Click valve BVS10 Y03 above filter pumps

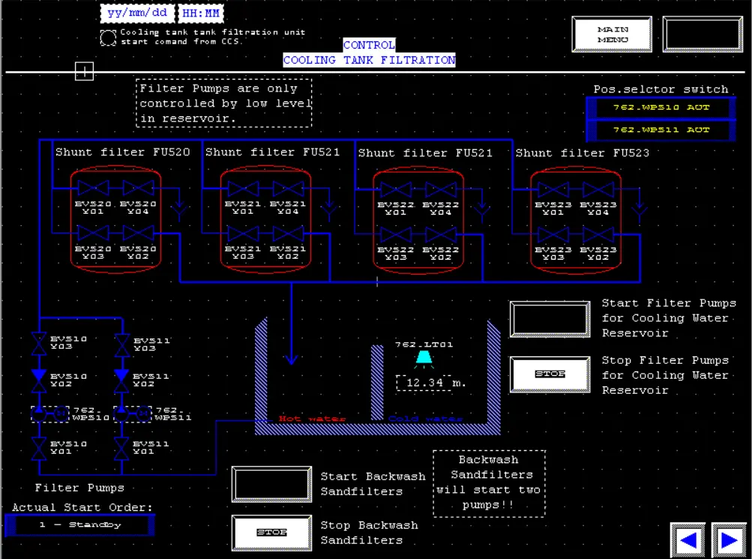pyautogui.click(x=37, y=344)
